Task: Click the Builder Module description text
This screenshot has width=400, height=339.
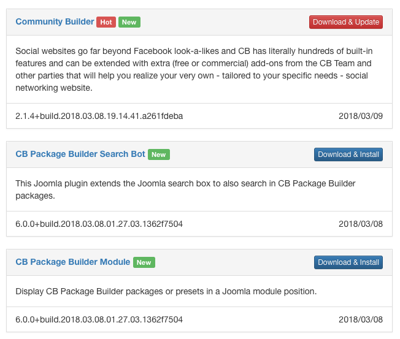Action: tap(166, 291)
